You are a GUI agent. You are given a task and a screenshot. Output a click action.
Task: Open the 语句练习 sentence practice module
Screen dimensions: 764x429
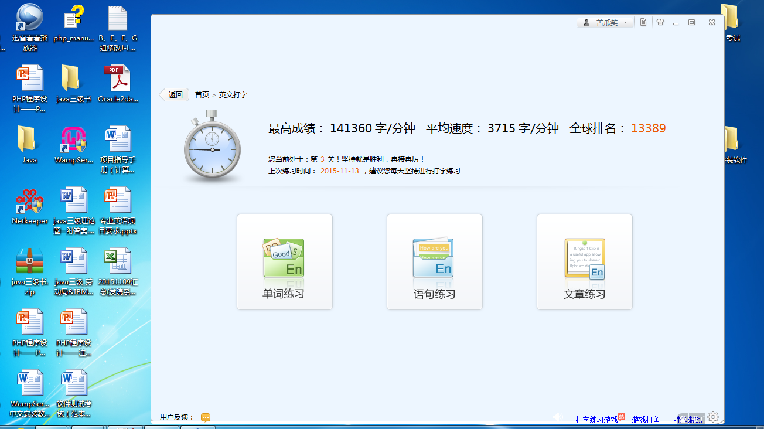[434, 262]
